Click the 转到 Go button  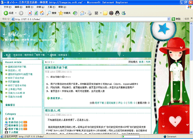coord(176,19)
